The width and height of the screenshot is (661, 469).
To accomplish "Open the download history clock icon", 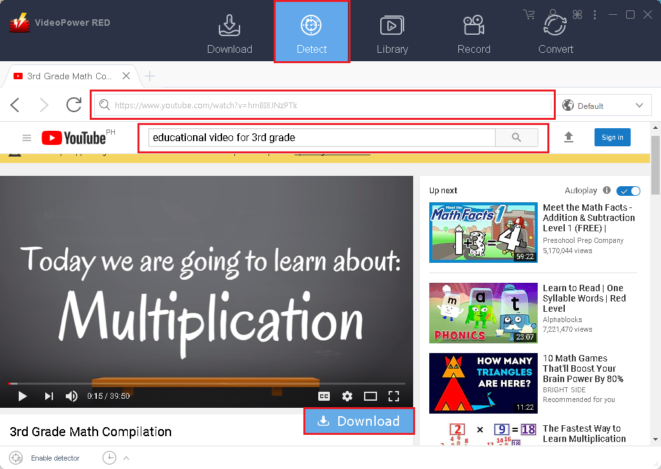I will (x=109, y=457).
